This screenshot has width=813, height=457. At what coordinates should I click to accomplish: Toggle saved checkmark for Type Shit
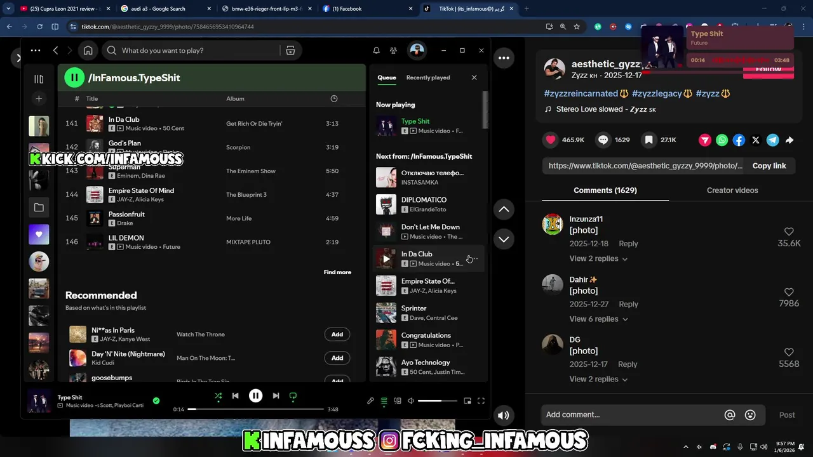pos(156,401)
